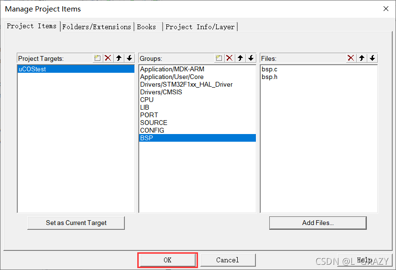The width and height of the screenshot is (396, 270).
Task: Delete the selected file
Action: (x=351, y=58)
